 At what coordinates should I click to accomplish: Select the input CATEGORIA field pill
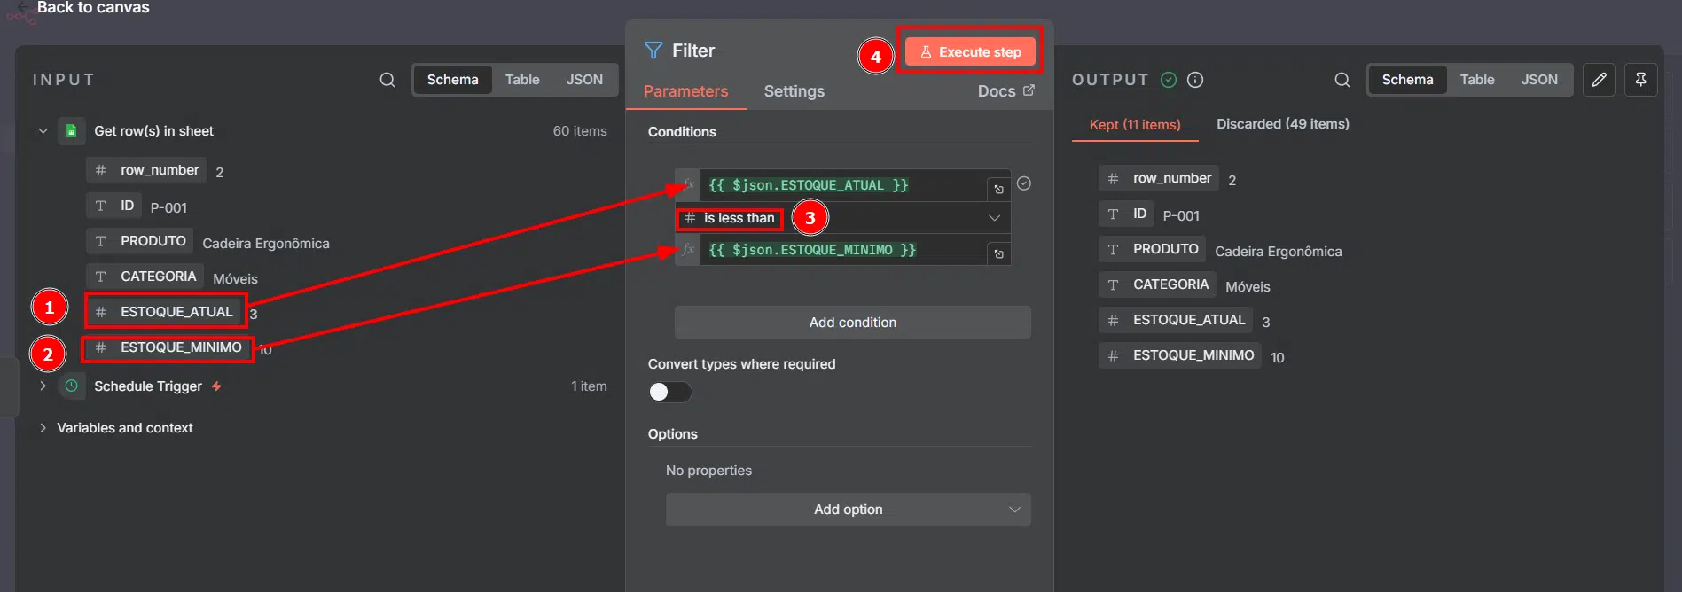click(x=145, y=277)
